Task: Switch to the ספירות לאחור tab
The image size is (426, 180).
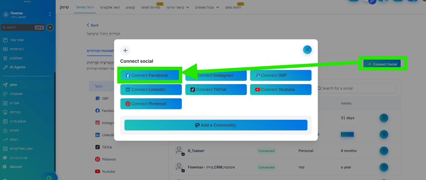Action: [151, 7]
